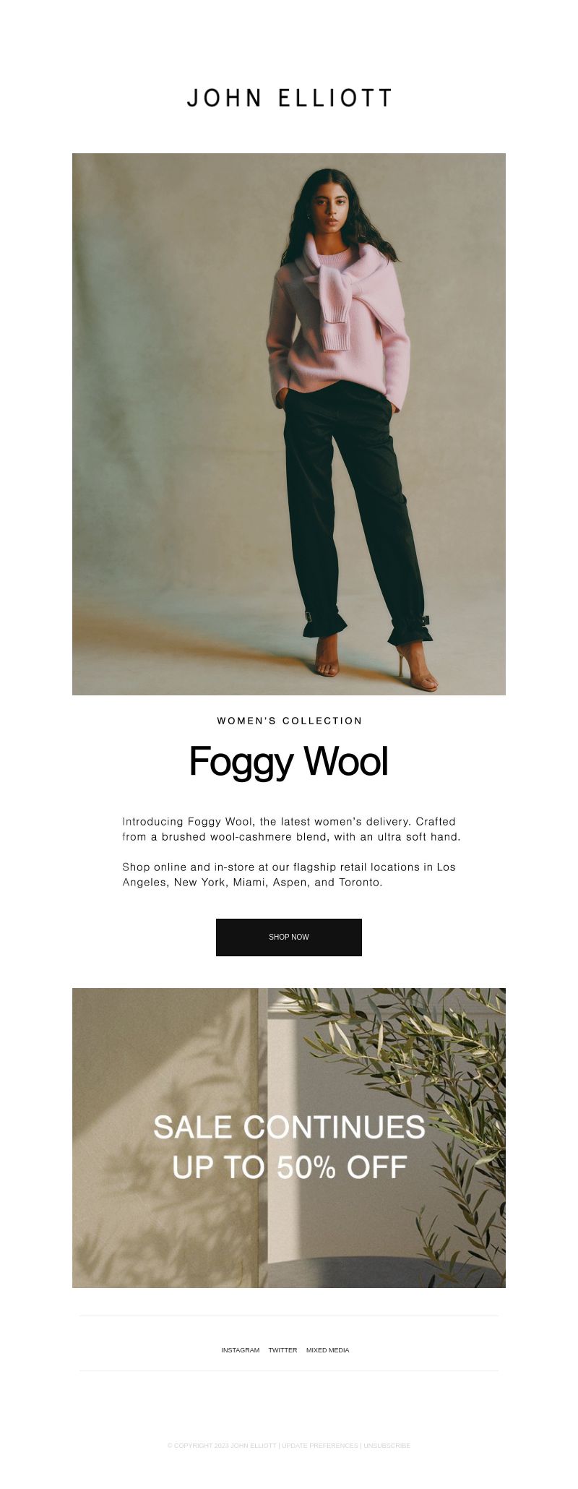This screenshot has width=578, height=1489.
Task: Visit the INSTAGRAM footer link
Action: click(241, 1350)
